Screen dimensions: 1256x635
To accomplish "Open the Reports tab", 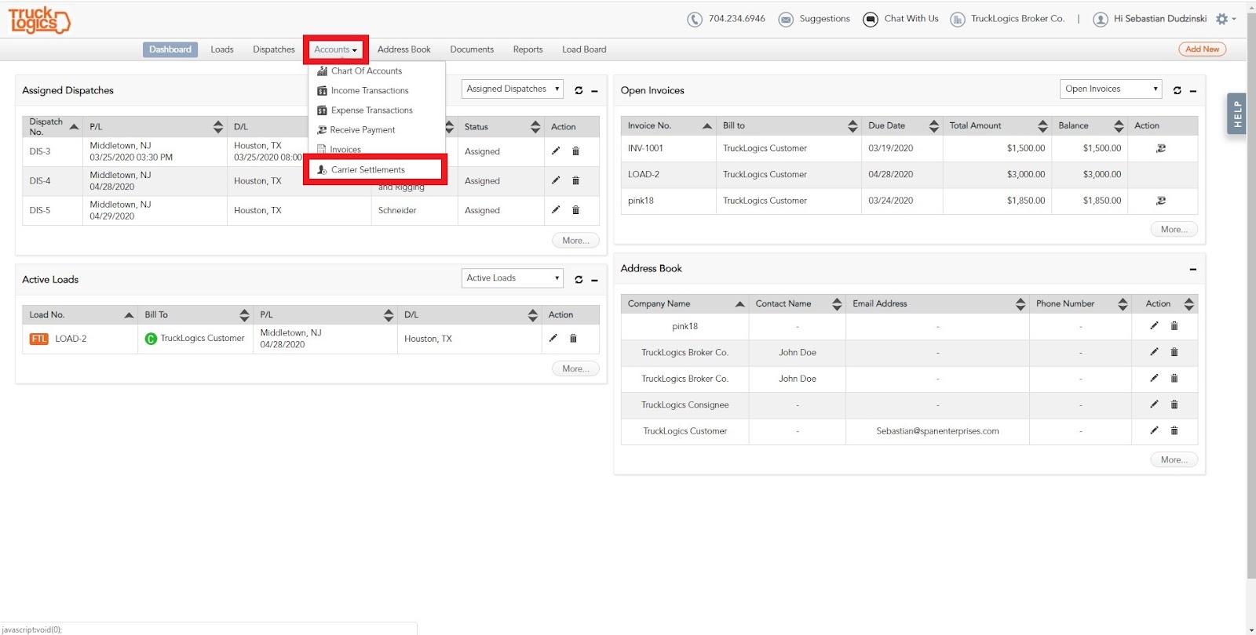I will 528,49.
